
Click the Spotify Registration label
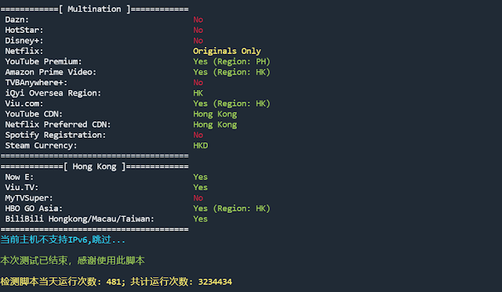tap(56, 135)
